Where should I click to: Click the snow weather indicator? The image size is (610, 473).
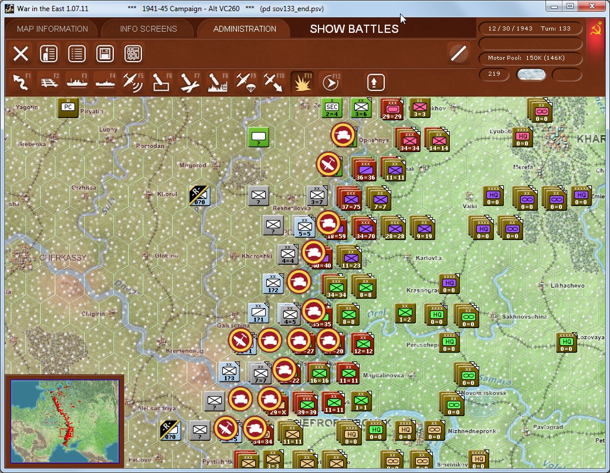pyautogui.click(x=531, y=75)
